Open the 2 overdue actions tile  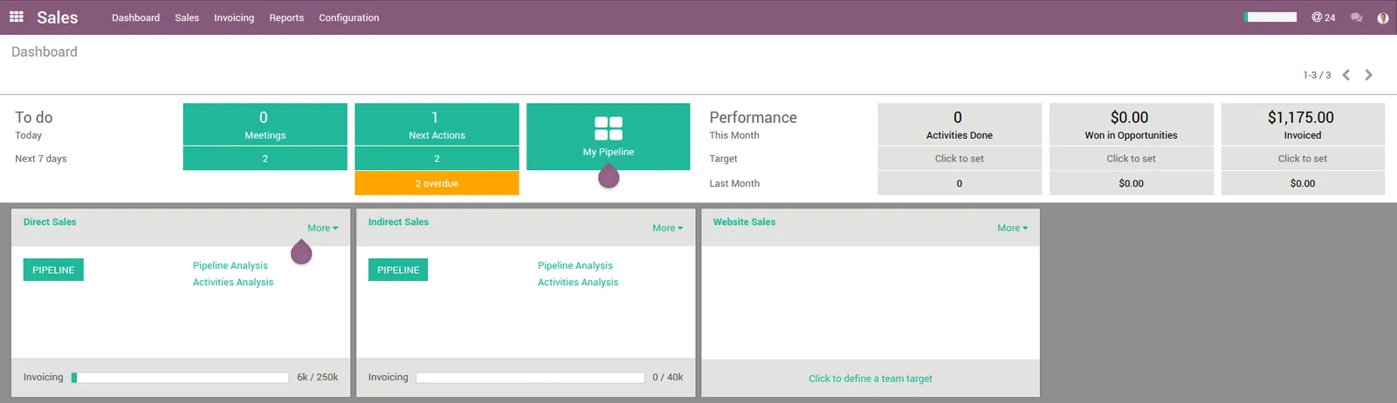[x=437, y=183]
